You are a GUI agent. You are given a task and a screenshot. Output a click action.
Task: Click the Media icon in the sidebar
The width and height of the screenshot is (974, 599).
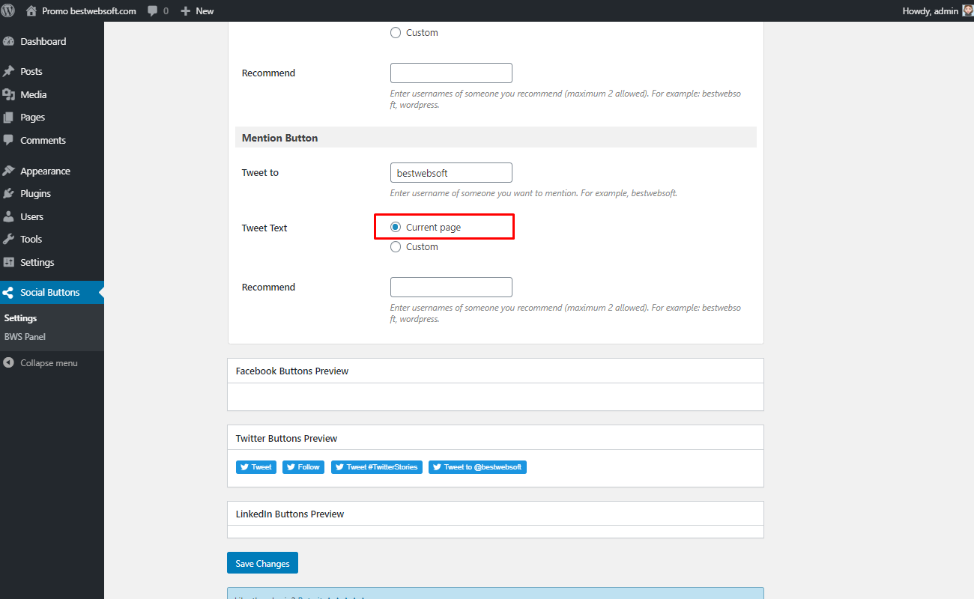(x=9, y=94)
